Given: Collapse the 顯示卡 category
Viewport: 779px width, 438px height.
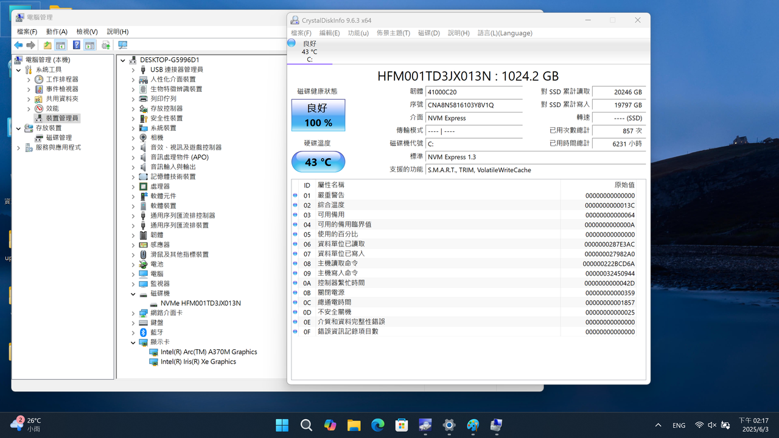Looking at the screenshot, I should pos(133,342).
